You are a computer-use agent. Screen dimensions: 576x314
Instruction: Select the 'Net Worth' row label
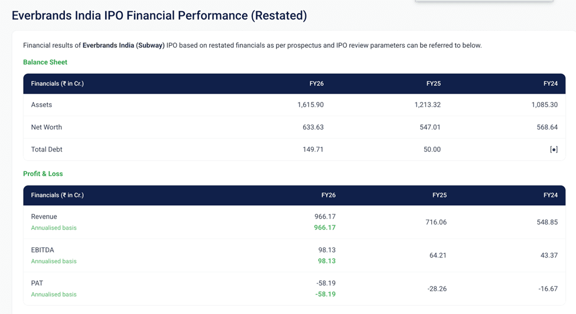click(x=46, y=127)
